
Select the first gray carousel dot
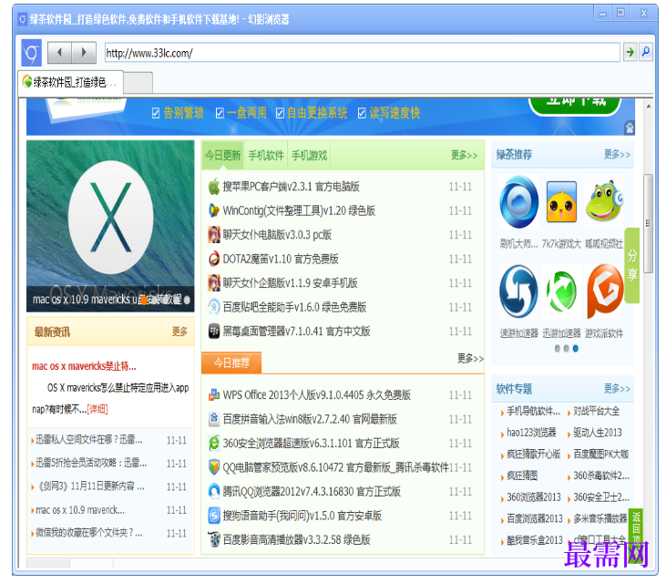558,349
